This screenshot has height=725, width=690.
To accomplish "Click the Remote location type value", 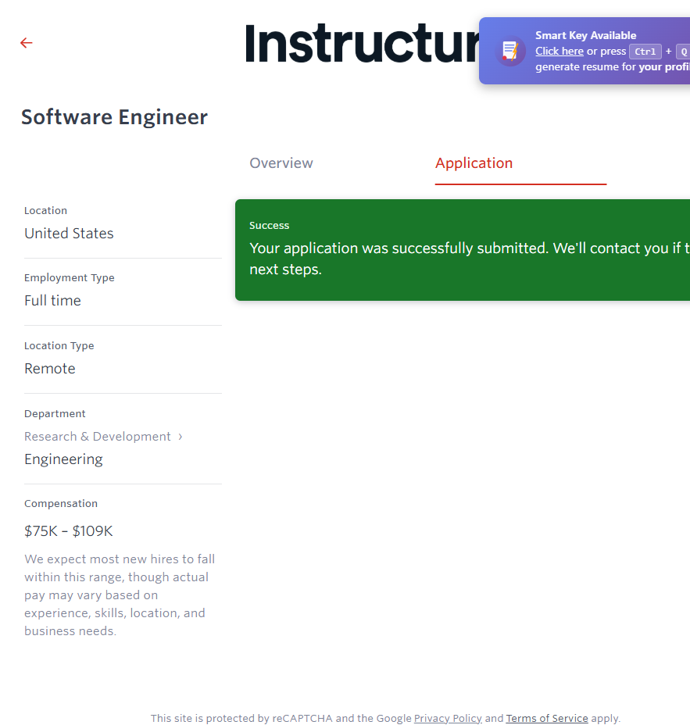I will (50, 369).
